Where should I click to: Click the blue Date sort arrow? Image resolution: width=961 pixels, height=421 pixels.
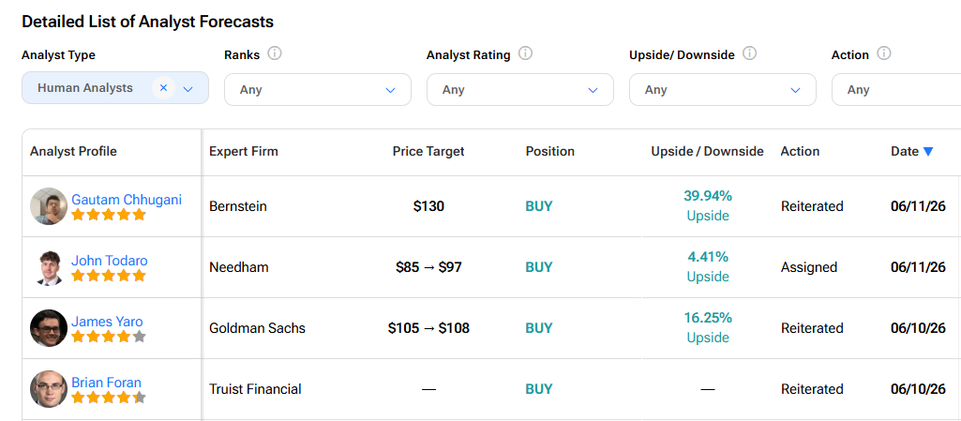[x=928, y=151]
